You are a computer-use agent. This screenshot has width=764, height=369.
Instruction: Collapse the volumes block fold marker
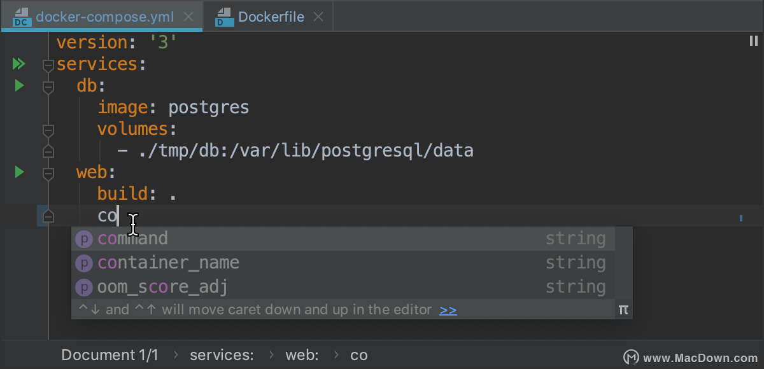tap(48, 130)
